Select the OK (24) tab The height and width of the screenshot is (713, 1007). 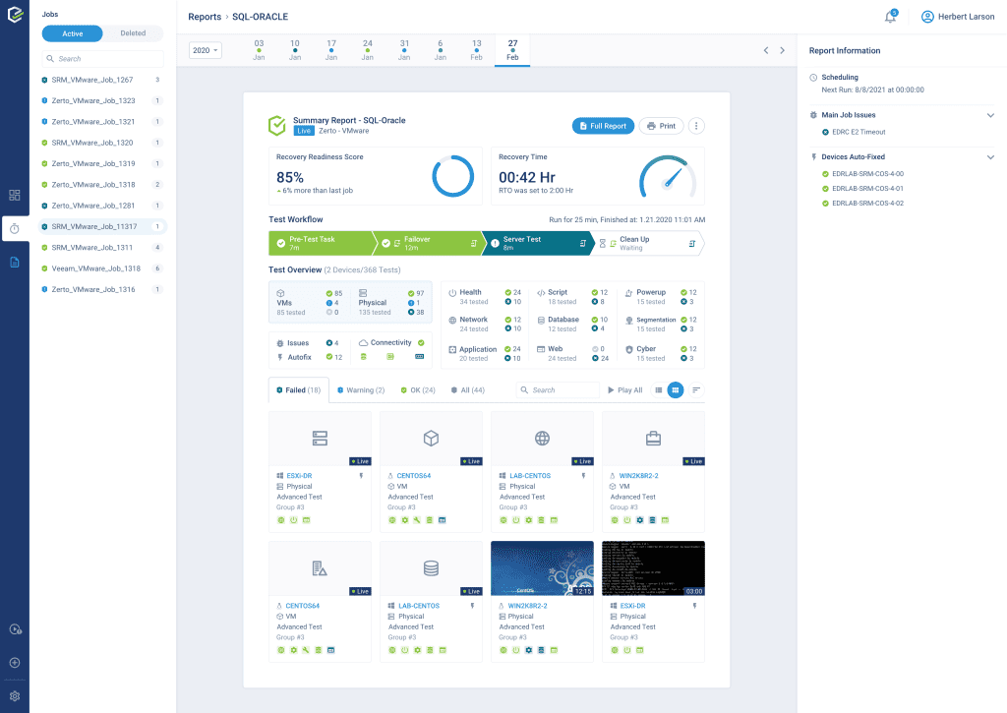418,390
